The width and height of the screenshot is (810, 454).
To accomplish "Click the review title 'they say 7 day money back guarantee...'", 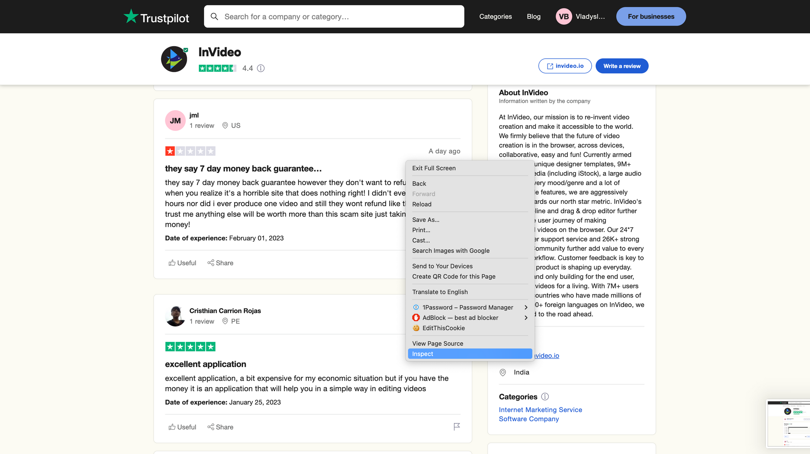I will click(243, 169).
